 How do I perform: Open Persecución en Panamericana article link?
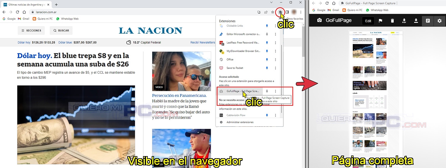179,95
